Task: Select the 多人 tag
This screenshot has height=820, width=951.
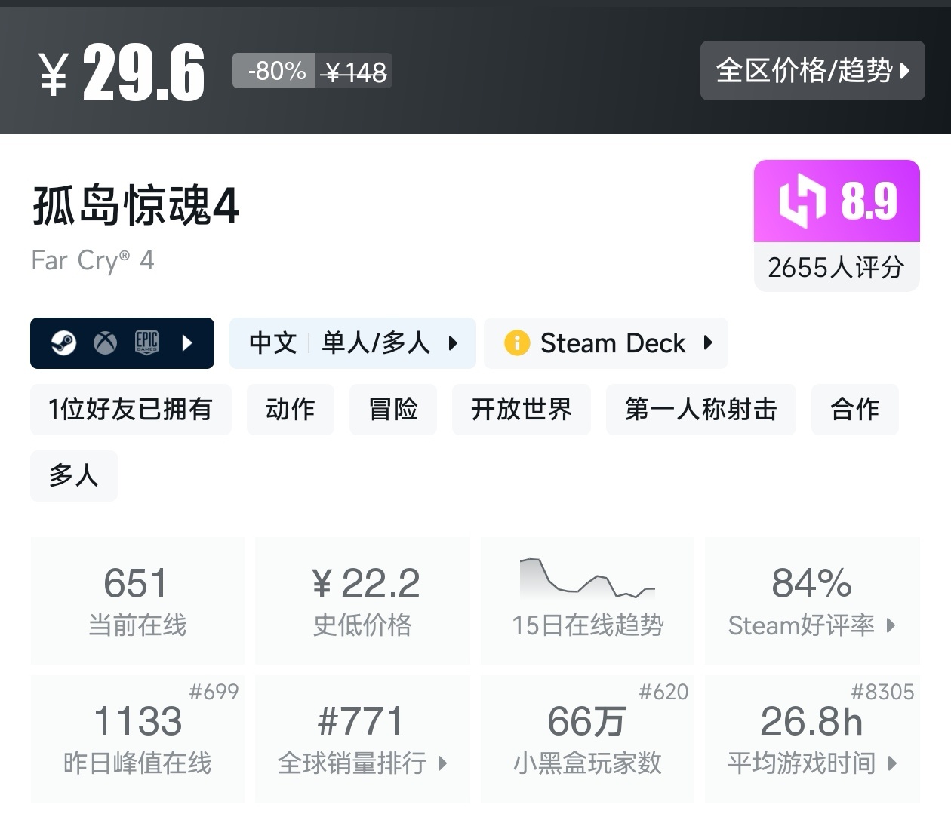Action: (x=74, y=476)
